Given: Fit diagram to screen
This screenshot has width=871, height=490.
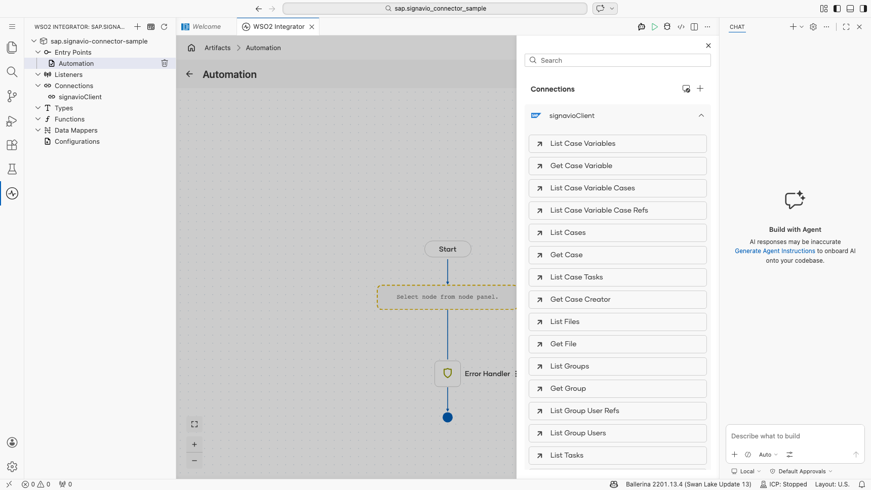Looking at the screenshot, I should [x=194, y=424].
